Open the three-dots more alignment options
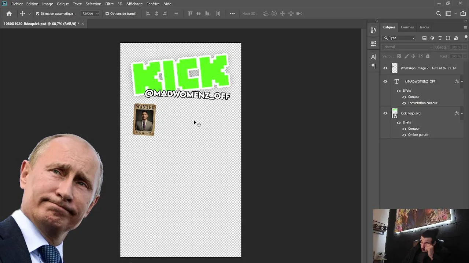469x263 pixels. (x=232, y=14)
